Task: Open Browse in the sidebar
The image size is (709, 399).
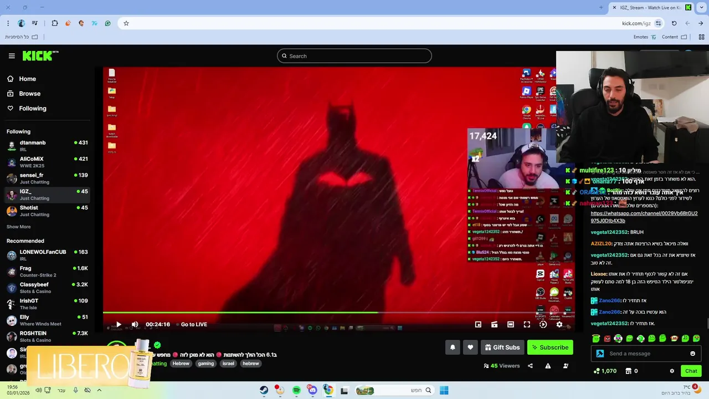Action: (x=23, y=94)
